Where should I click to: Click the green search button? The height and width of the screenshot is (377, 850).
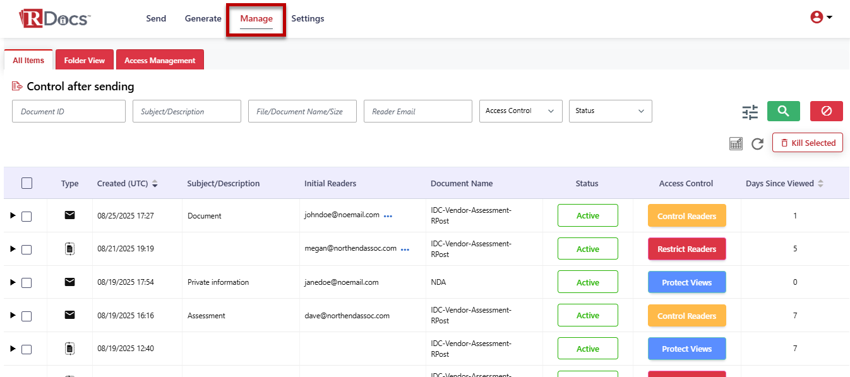[783, 111]
